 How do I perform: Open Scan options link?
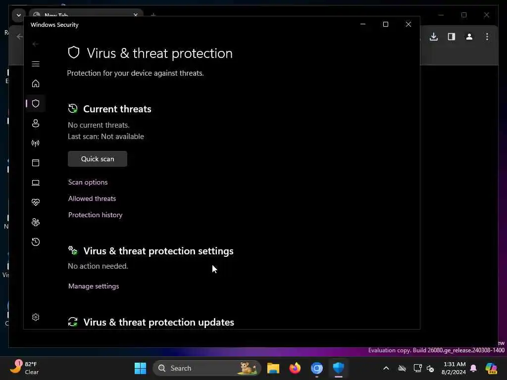pyautogui.click(x=88, y=182)
